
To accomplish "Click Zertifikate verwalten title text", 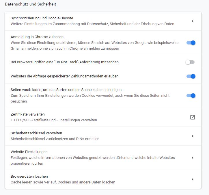I will pos(28,114).
